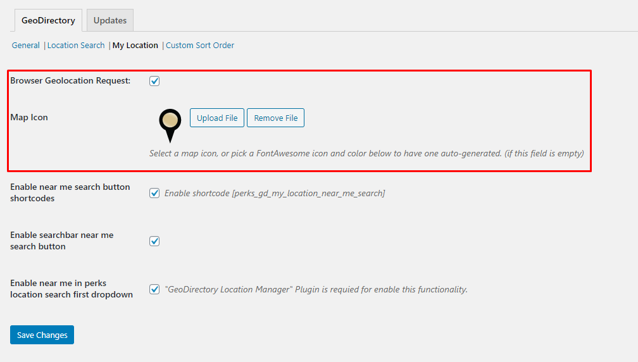The image size is (638, 362).
Task: Select the My Location section
Action: coord(135,45)
